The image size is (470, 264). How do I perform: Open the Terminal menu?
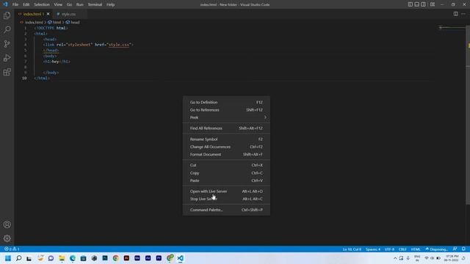pos(95,4)
